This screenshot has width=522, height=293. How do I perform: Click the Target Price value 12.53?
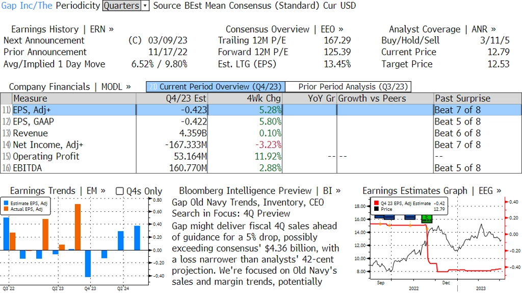pyautogui.click(x=499, y=64)
